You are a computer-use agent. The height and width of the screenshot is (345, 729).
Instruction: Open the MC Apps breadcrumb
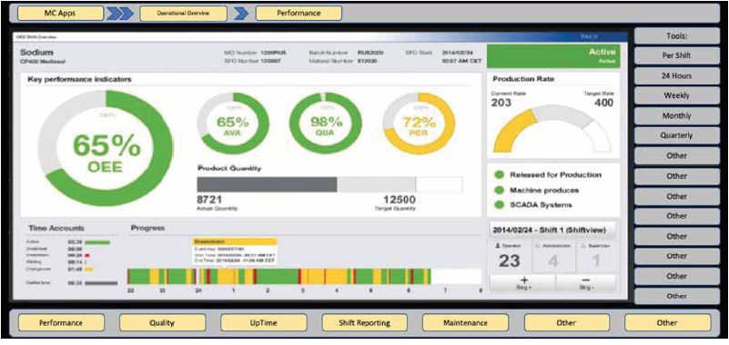pos(60,13)
